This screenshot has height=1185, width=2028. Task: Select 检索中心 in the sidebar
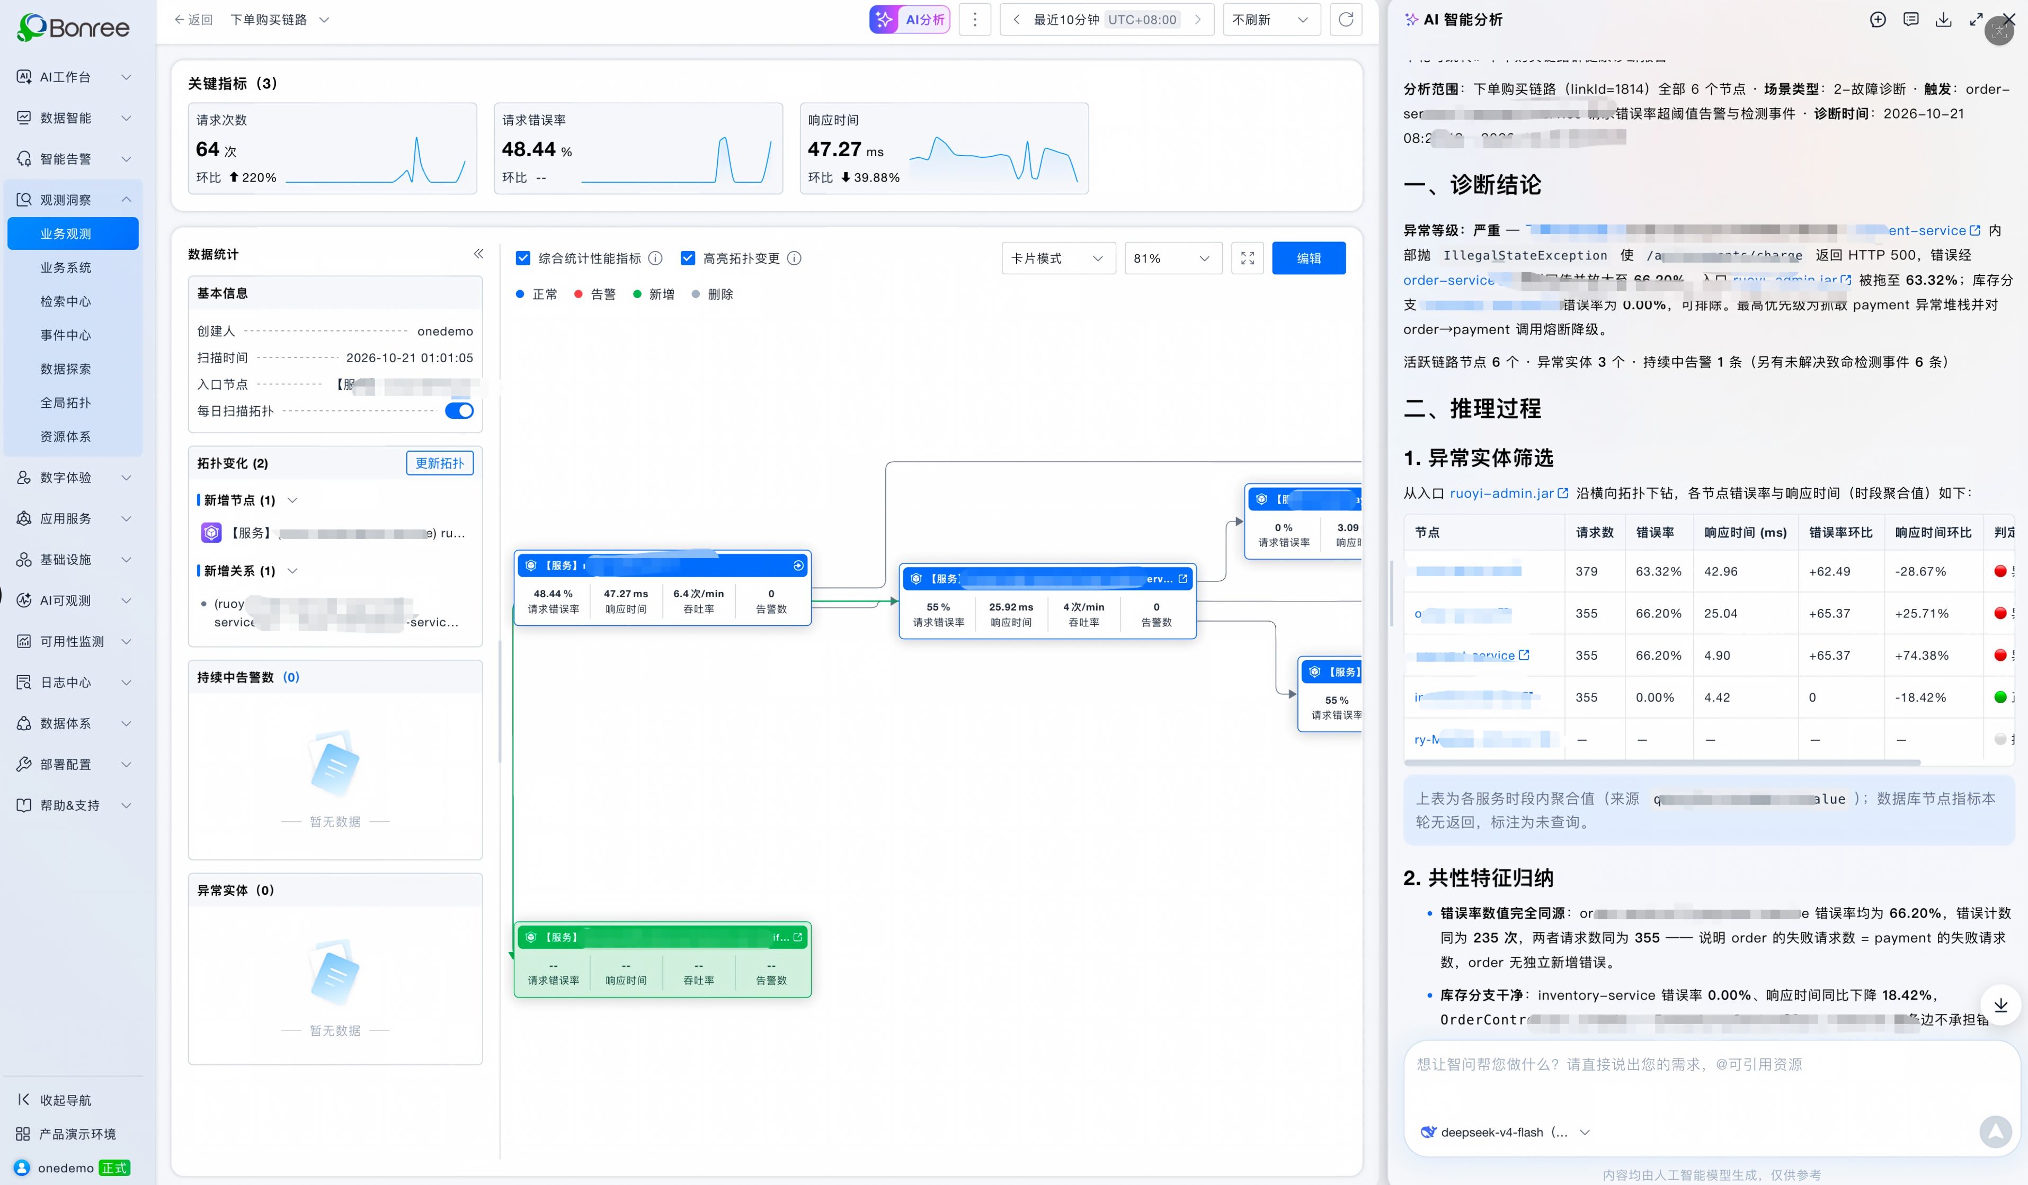[66, 301]
